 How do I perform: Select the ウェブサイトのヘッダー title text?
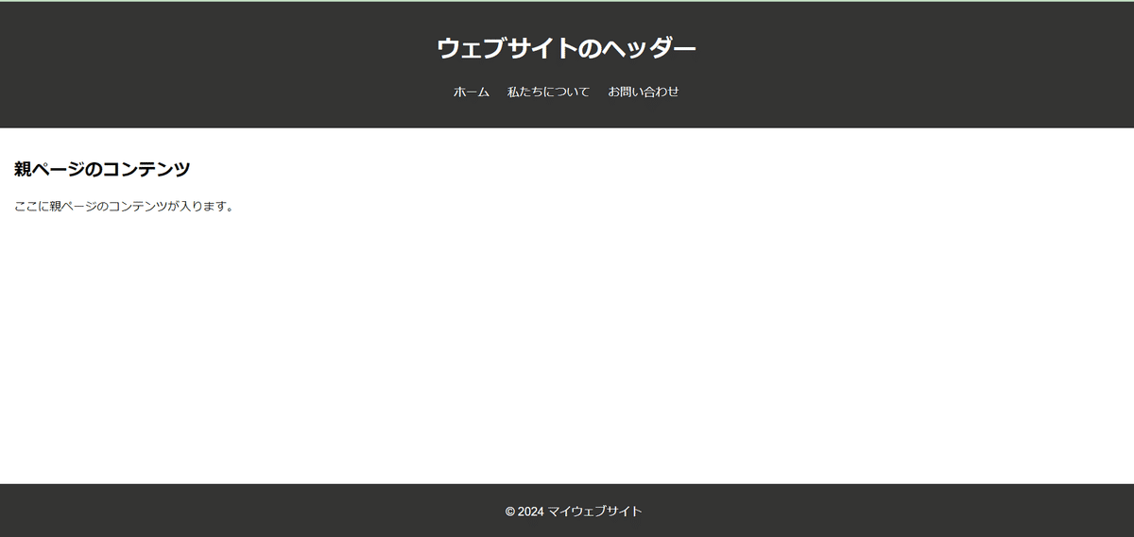tap(567, 48)
